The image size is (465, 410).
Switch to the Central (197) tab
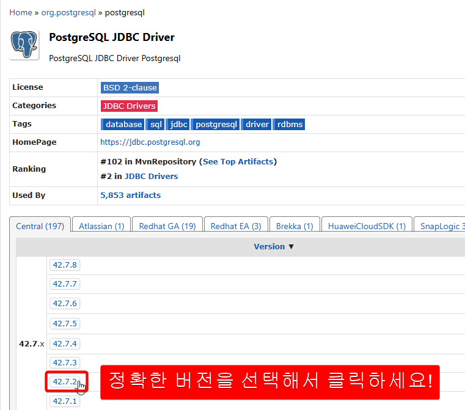pyautogui.click(x=40, y=226)
